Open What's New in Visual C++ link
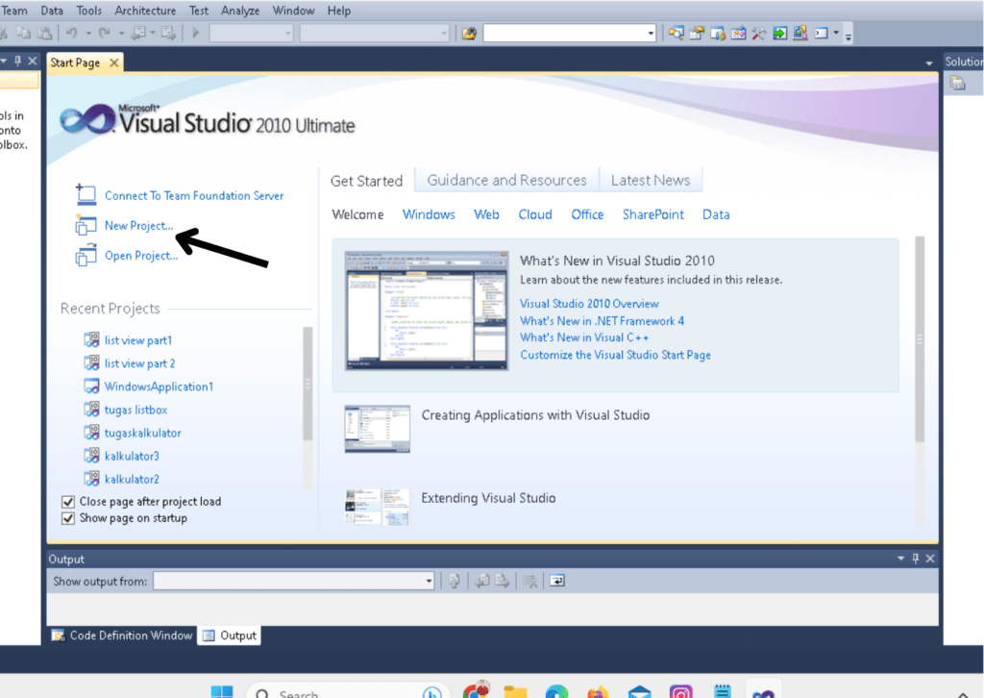 tap(584, 337)
